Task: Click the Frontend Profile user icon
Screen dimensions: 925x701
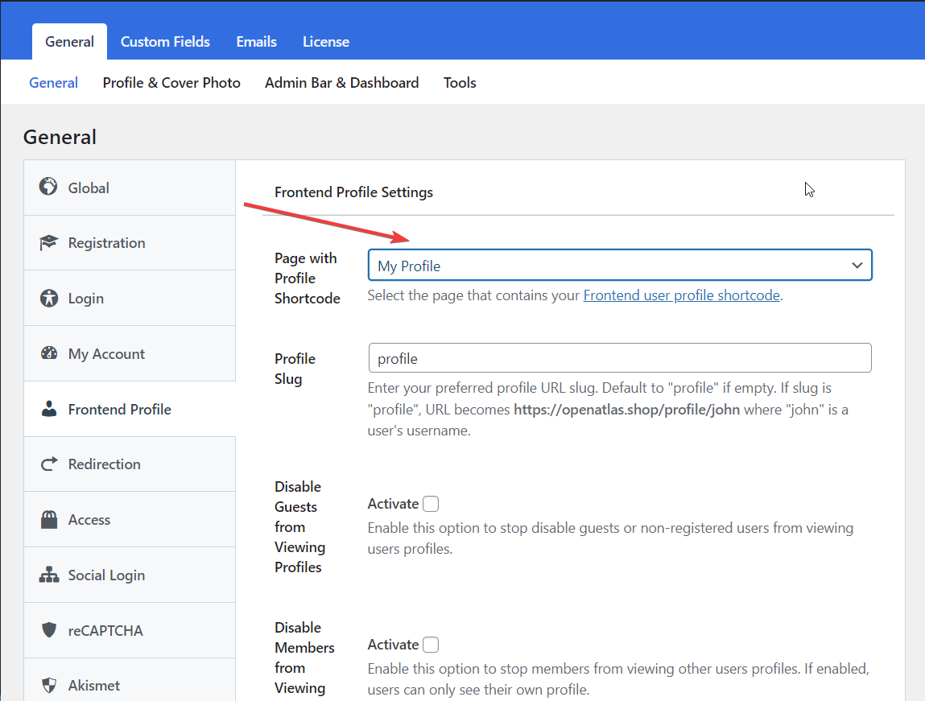Action: [x=49, y=409]
